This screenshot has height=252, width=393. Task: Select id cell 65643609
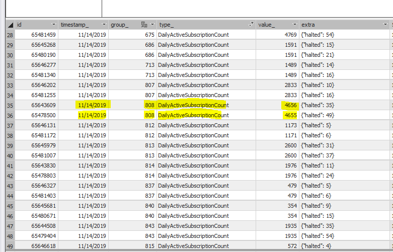tap(43, 105)
